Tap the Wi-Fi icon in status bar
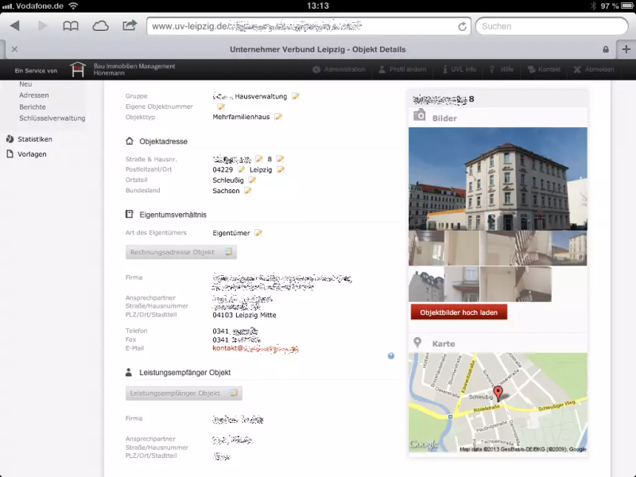 [x=73, y=6]
